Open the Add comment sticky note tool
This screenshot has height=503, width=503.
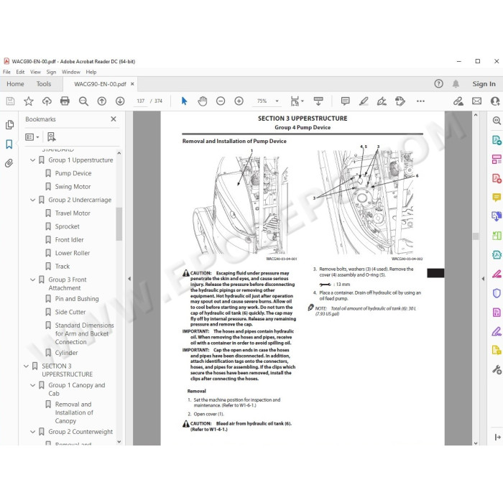point(345,101)
